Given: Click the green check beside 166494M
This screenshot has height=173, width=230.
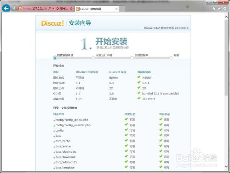Looking at the screenshot, I should (139, 98).
